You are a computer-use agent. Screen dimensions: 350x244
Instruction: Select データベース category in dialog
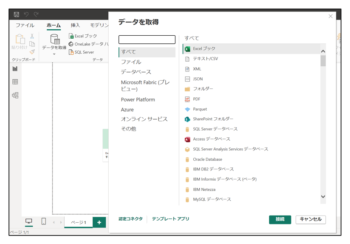pos(136,72)
